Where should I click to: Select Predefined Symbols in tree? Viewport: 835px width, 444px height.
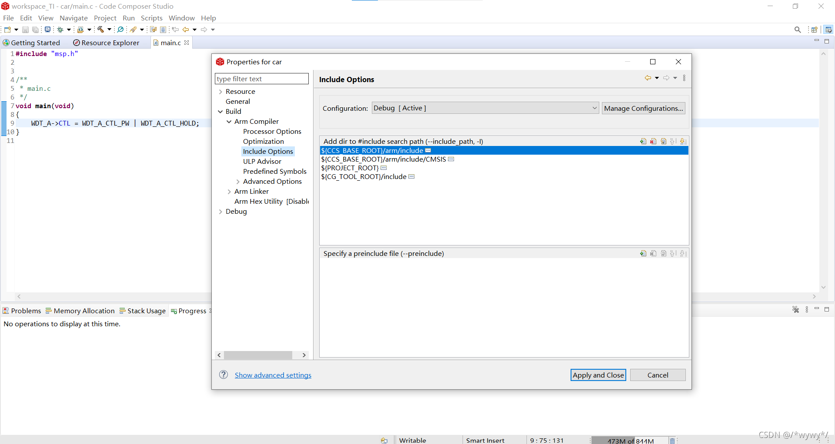275,172
